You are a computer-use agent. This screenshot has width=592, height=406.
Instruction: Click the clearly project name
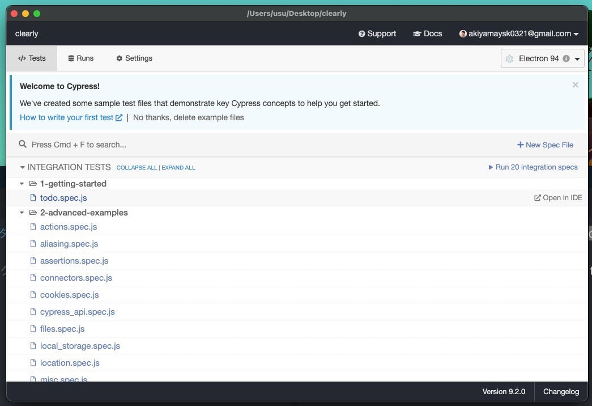pyautogui.click(x=27, y=33)
